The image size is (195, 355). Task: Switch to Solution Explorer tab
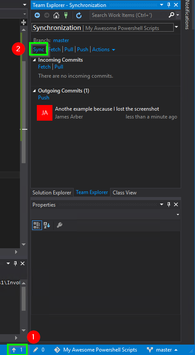(52, 193)
